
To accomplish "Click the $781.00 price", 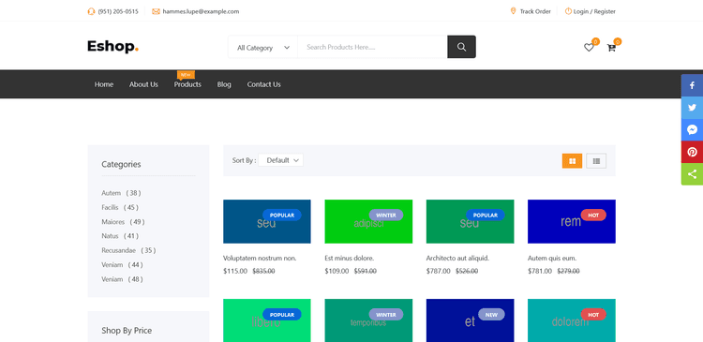I will coord(540,271).
